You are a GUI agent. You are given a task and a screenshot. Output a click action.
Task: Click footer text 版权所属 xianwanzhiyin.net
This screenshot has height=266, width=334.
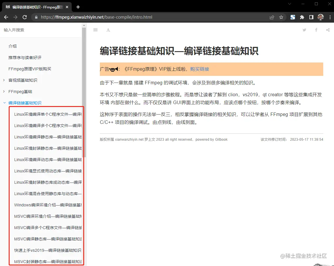(122, 140)
